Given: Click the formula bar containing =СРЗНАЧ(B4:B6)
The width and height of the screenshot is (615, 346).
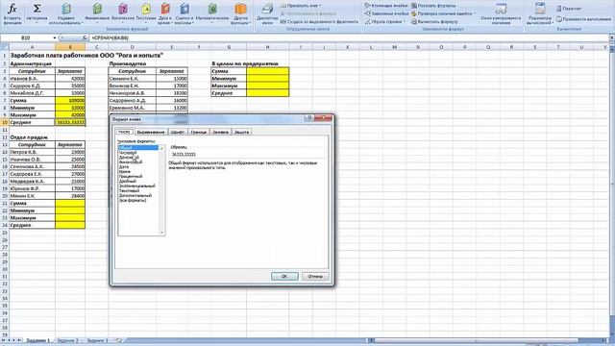Looking at the screenshot, I should [348, 37].
